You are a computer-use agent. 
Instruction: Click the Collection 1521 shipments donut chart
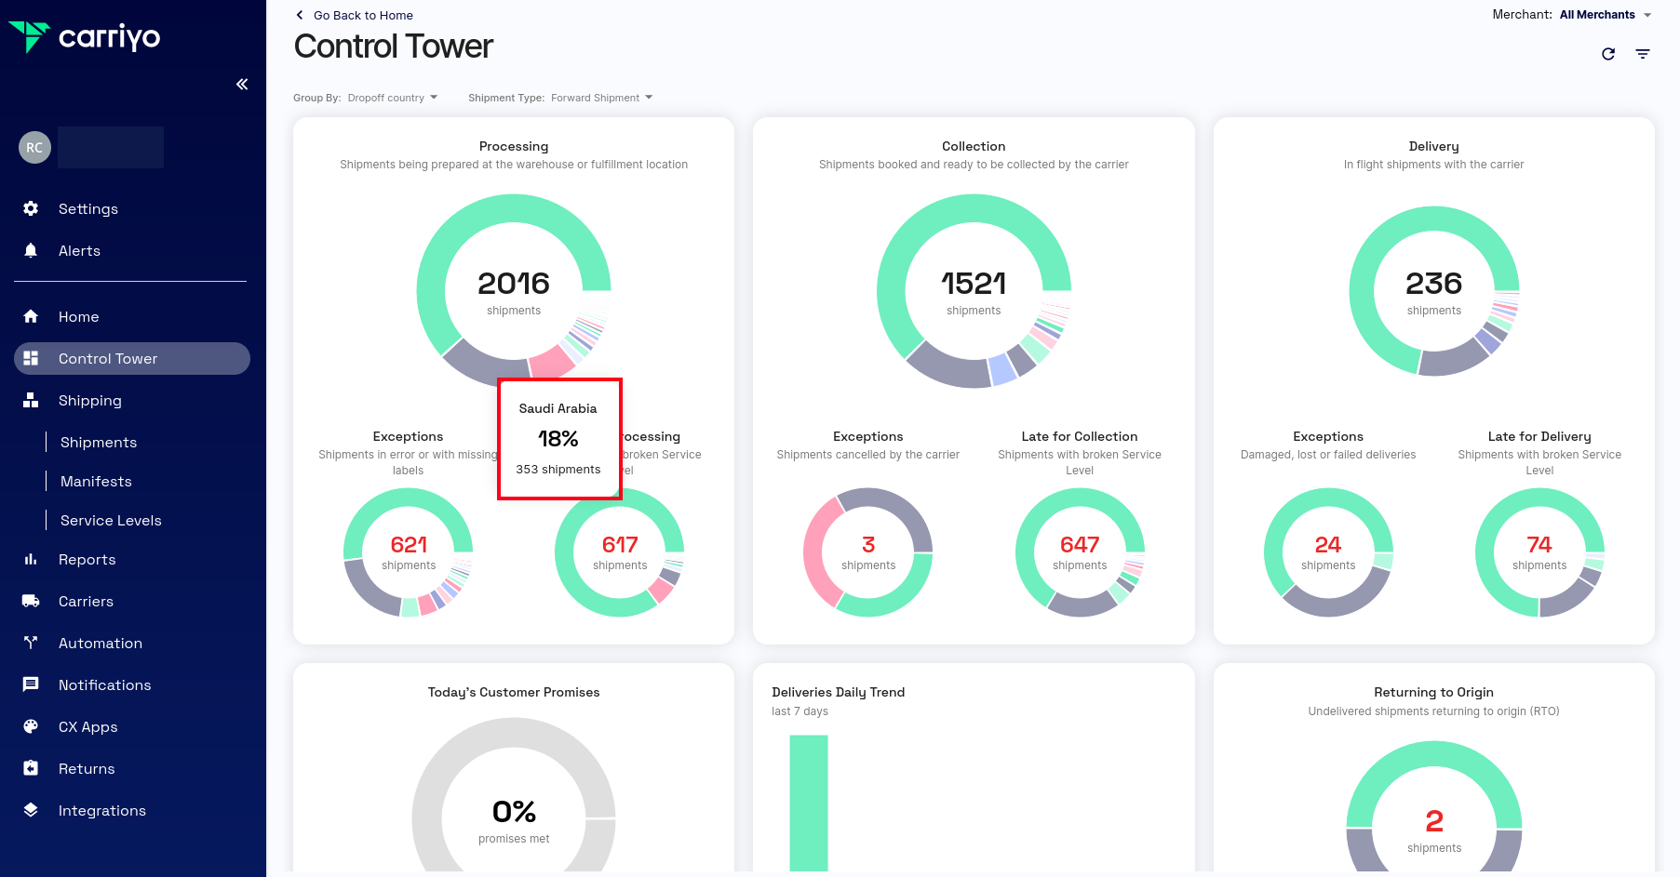(974, 291)
